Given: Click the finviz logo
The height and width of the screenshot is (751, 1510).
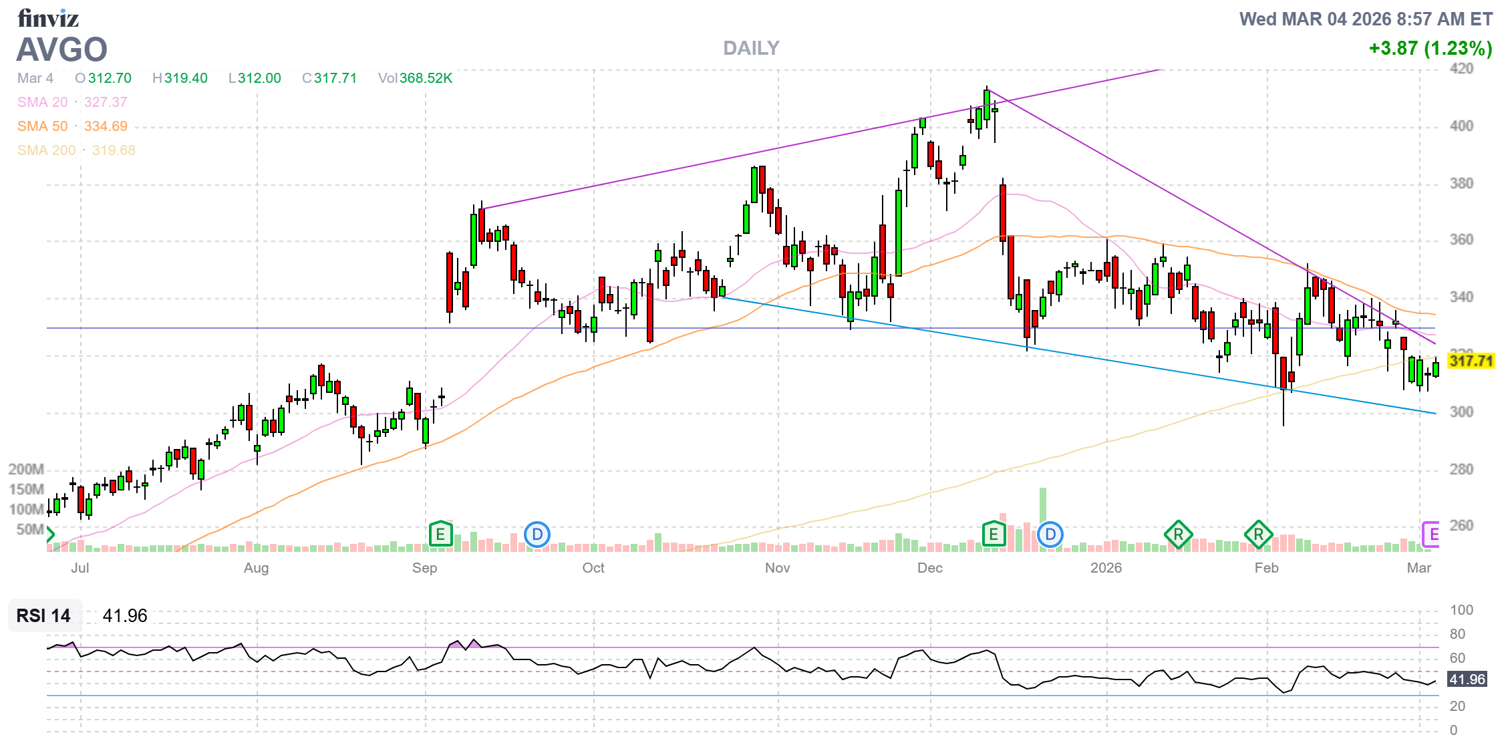Looking at the screenshot, I should [48, 18].
